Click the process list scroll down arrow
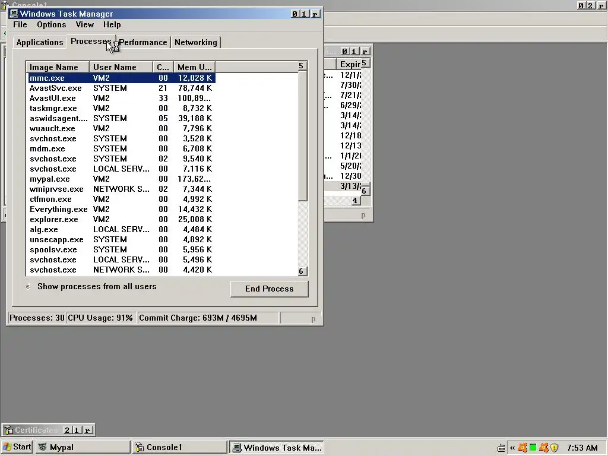This screenshot has width=608, height=456. coord(302,271)
